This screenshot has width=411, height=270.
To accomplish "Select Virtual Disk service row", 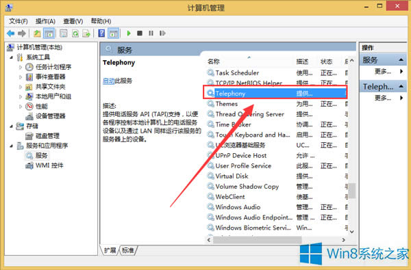I will [x=277, y=176].
